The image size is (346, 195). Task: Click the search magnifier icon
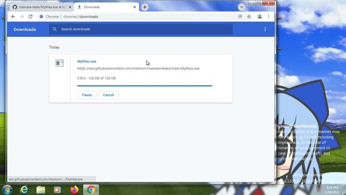coord(55,29)
